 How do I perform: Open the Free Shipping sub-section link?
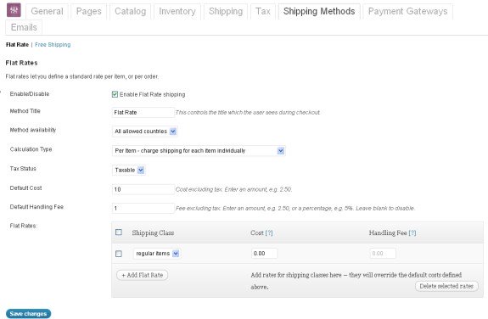click(x=53, y=44)
